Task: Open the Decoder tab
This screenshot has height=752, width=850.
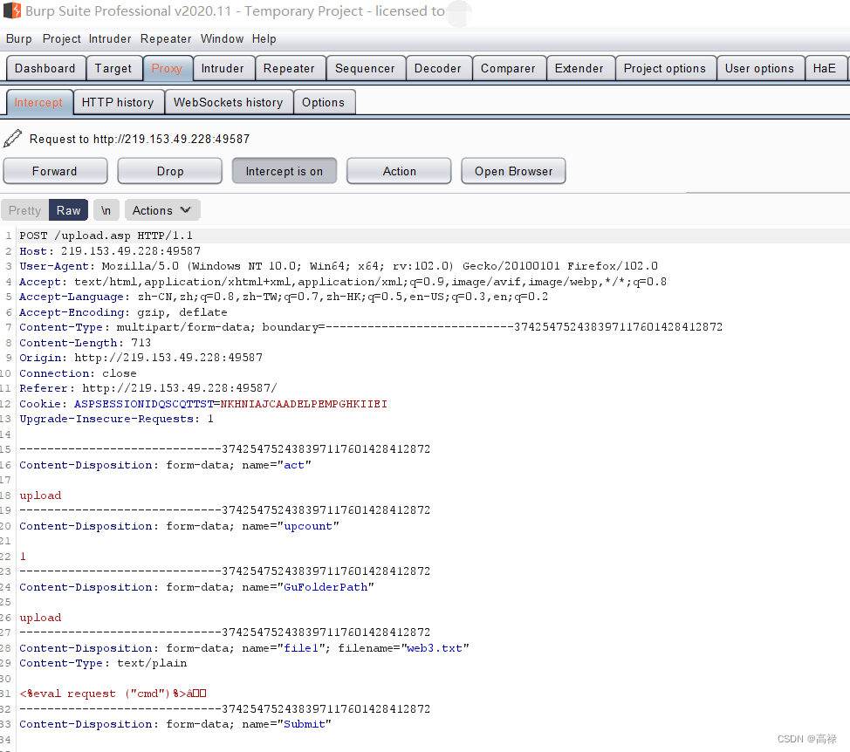Action: (438, 68)
